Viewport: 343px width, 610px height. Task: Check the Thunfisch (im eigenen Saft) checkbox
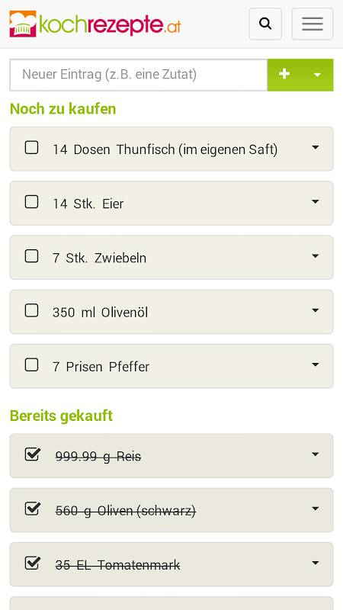[x=31, y=148]
